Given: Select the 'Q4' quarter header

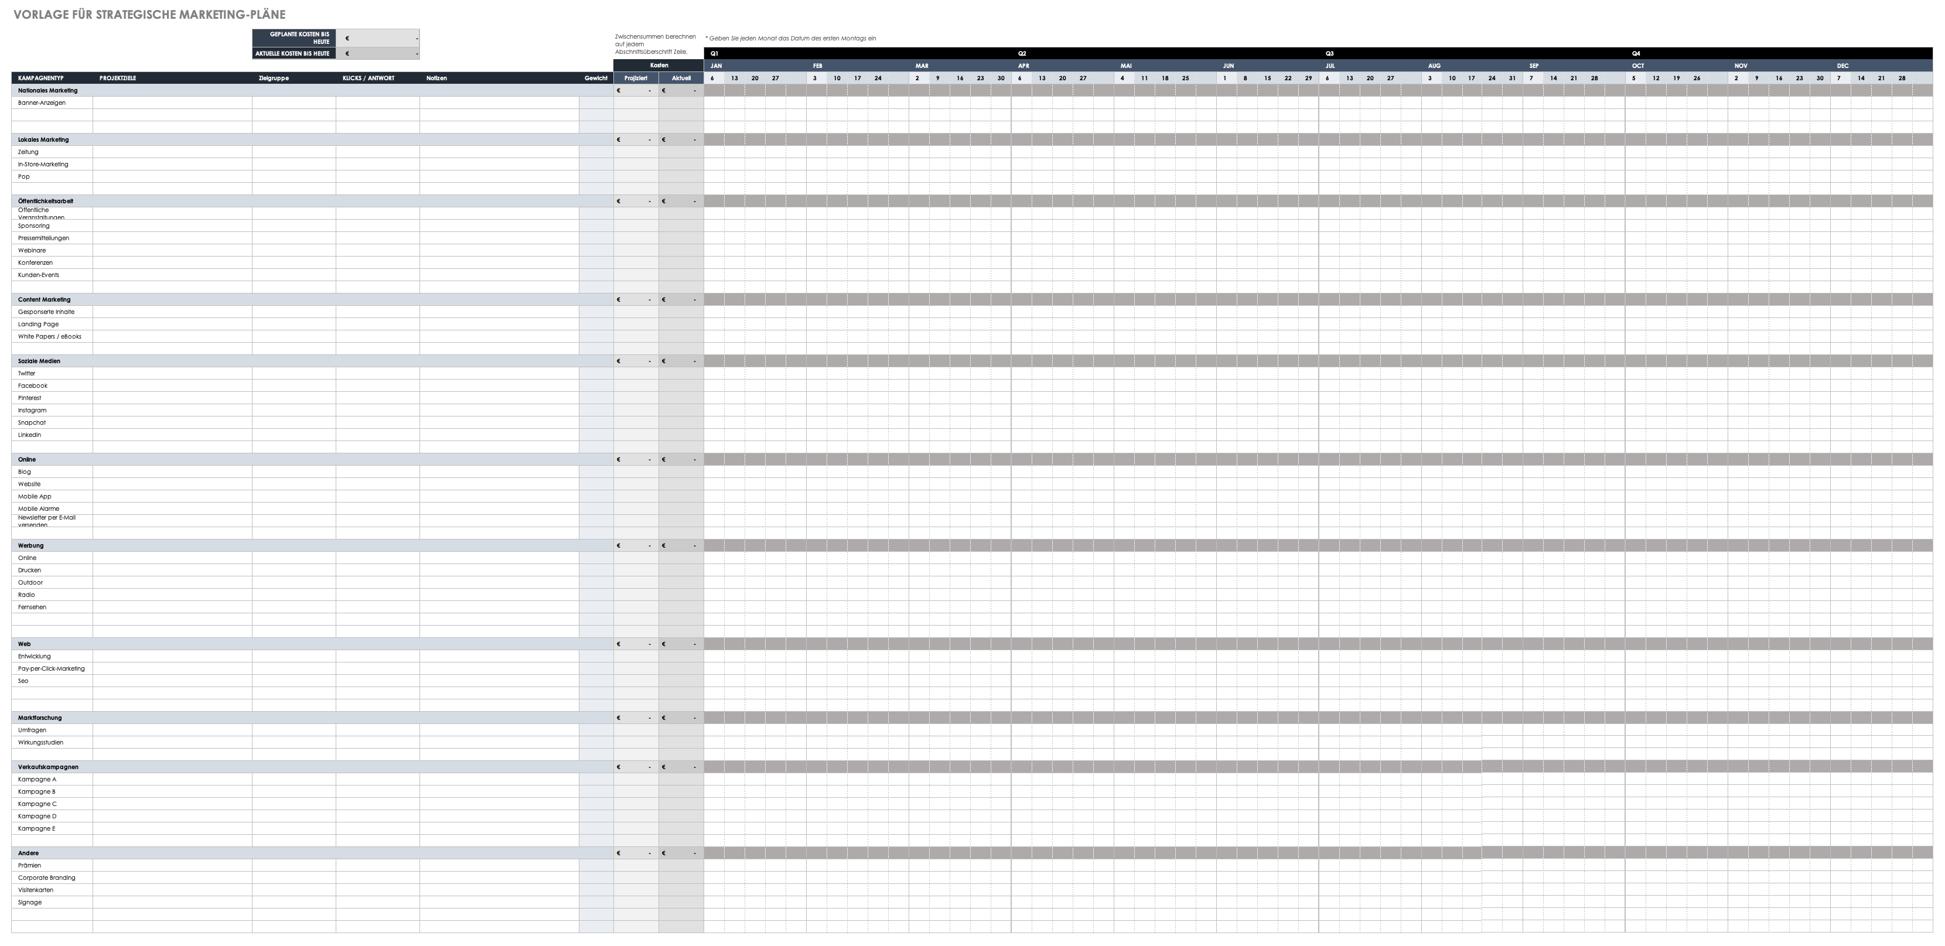Looking at the screenshot, I should (1779, 54).
